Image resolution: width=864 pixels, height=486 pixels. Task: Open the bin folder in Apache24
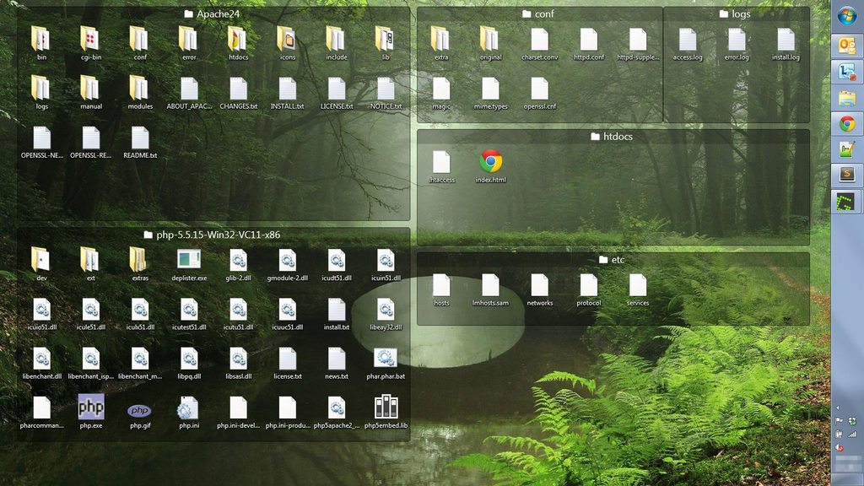(x=42, y=44)
